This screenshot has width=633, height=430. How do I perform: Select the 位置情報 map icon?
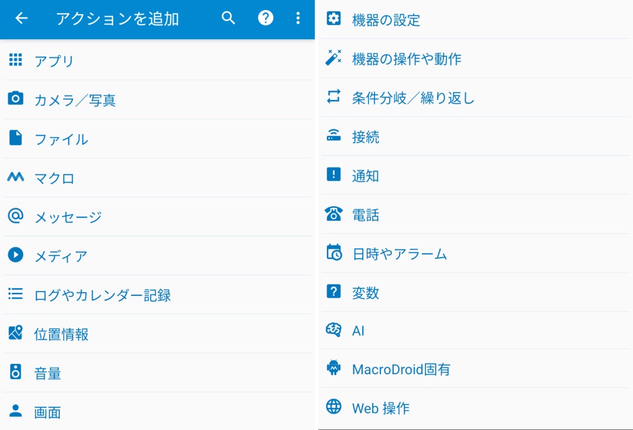[x=16, y=333]
